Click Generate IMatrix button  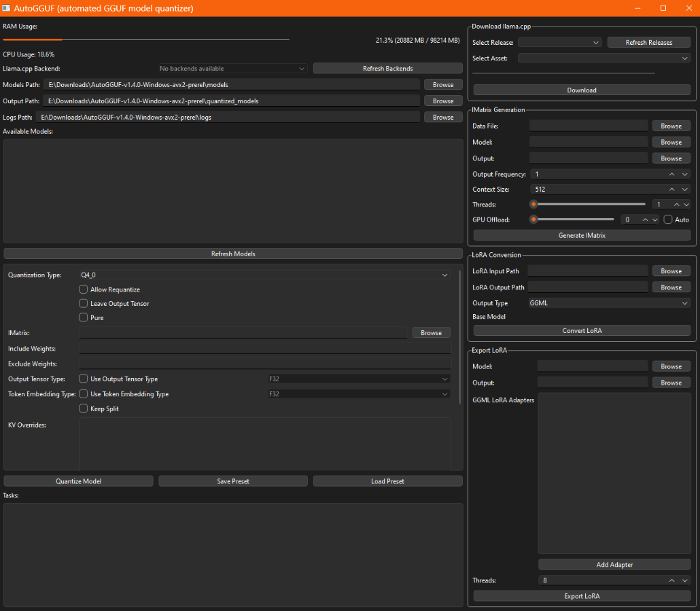(x=582, y=235)
